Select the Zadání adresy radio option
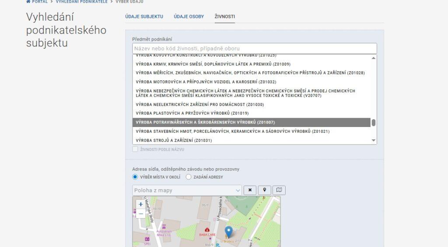The width and height of the screenshot is (448, 247). coord(189,177)
